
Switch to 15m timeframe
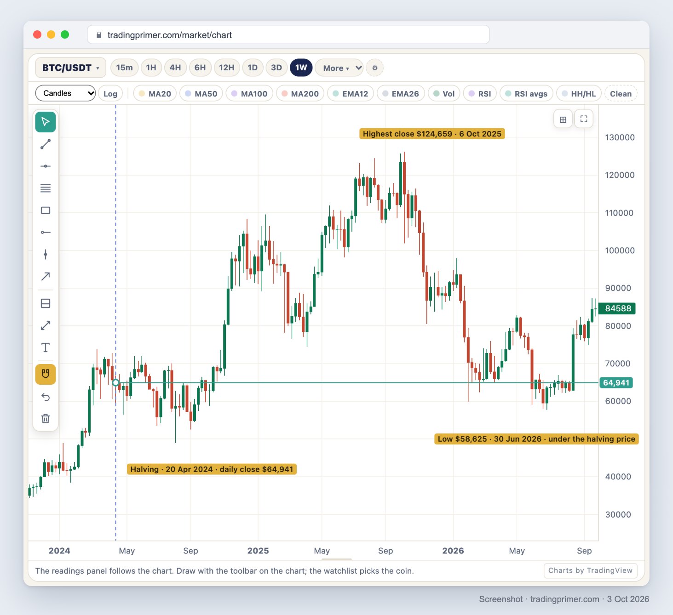(124, 68)
